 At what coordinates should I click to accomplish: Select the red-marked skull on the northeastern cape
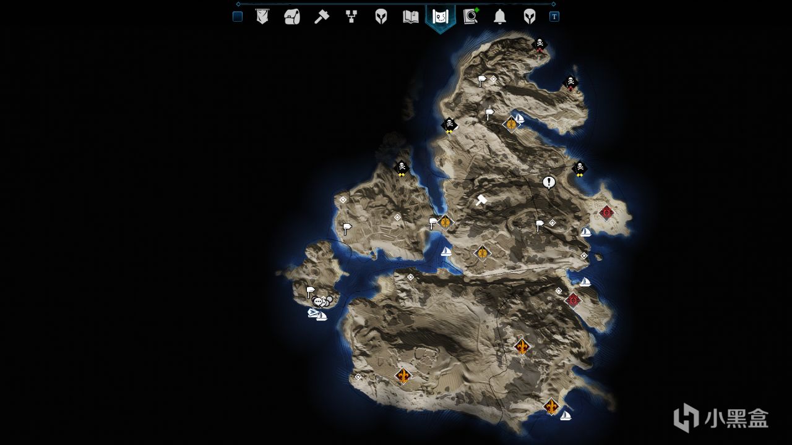[x=570, y=82]
